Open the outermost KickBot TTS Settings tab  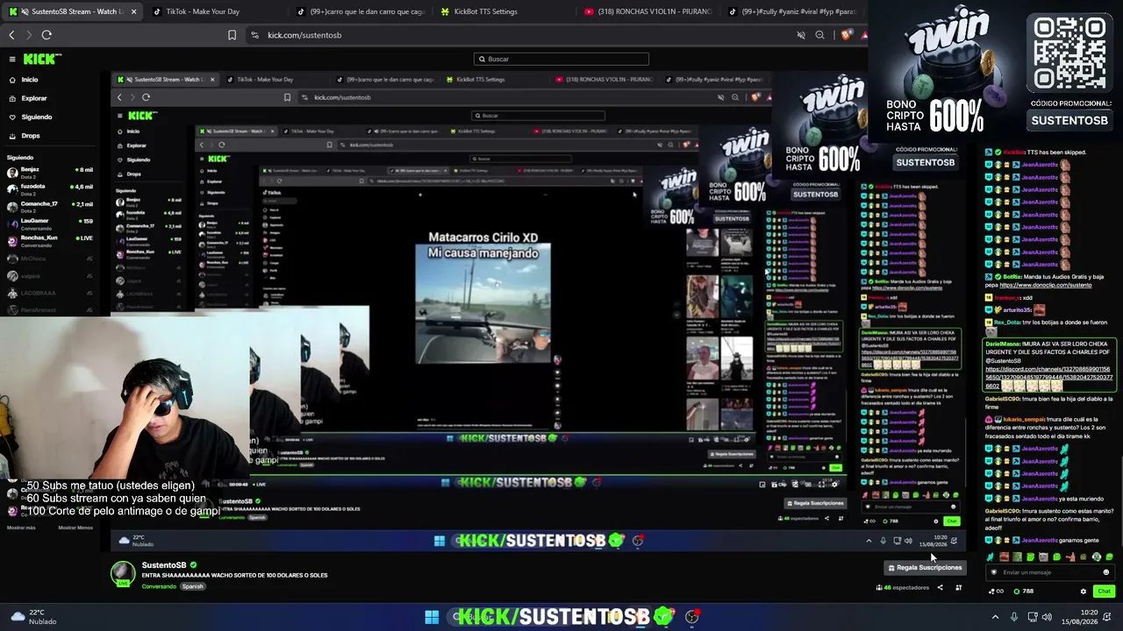(x=504, y=11)
